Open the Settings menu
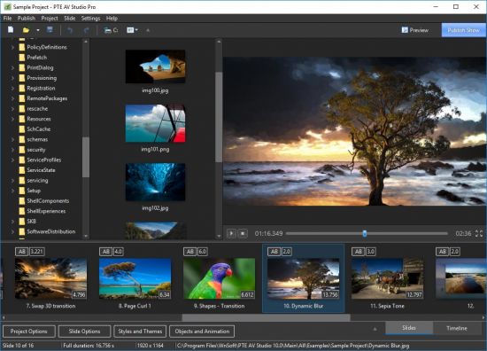The height and width of the screenshot is (351, 487). (x=90, y=19)
